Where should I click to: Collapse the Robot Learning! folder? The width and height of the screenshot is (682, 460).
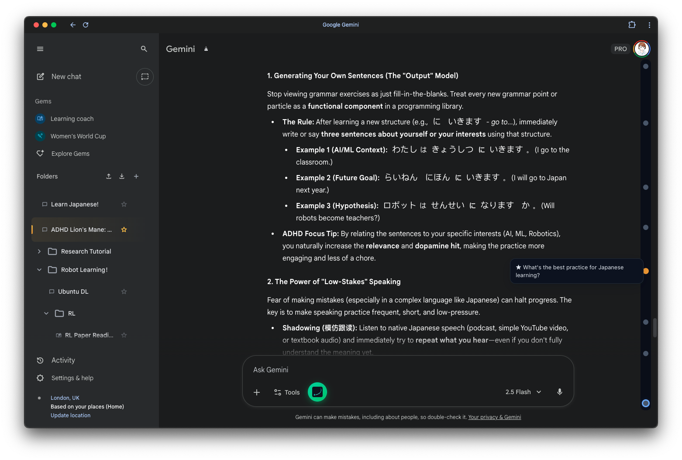click(39, 269)
